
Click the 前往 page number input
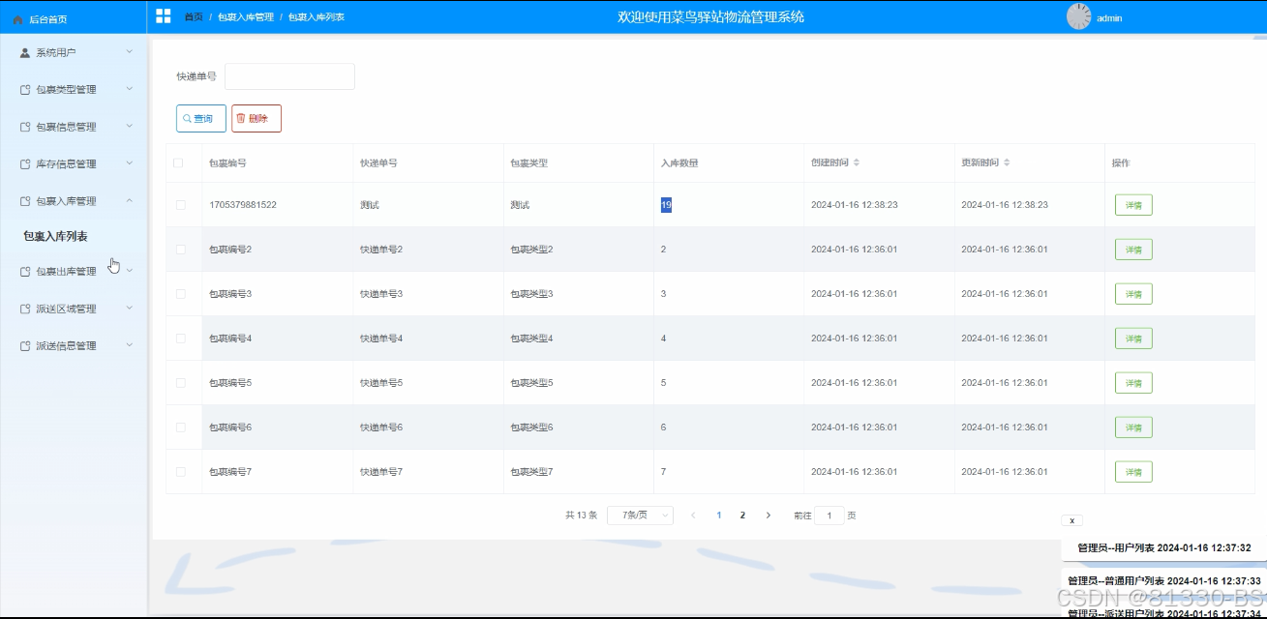(830, 516)
